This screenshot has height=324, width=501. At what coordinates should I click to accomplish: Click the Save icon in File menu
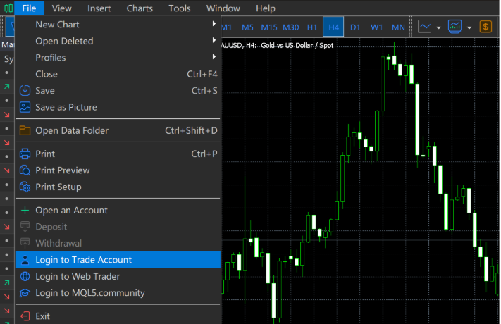pos(25,91)
